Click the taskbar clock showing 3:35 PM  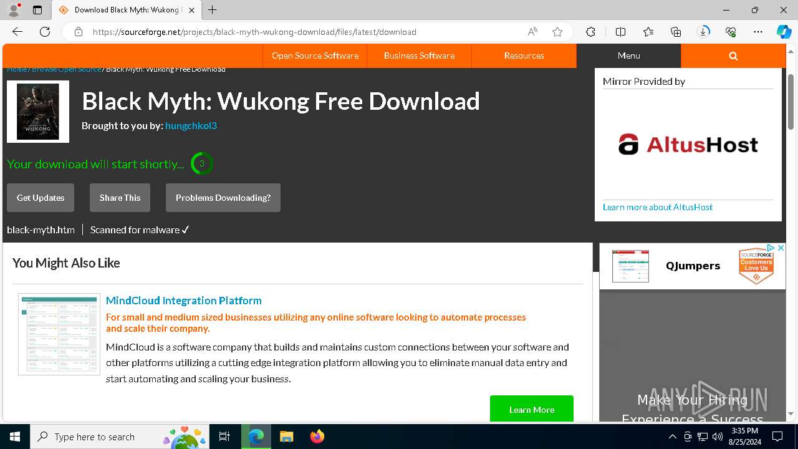tap(744, 437)
